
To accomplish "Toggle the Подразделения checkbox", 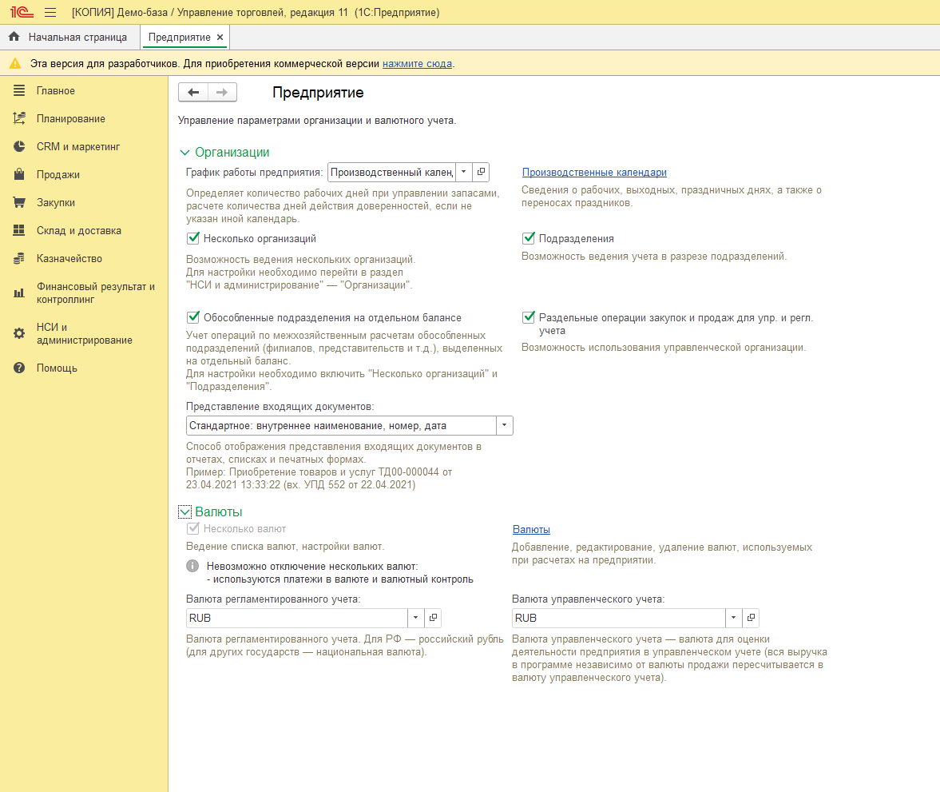I will (529, 238).
